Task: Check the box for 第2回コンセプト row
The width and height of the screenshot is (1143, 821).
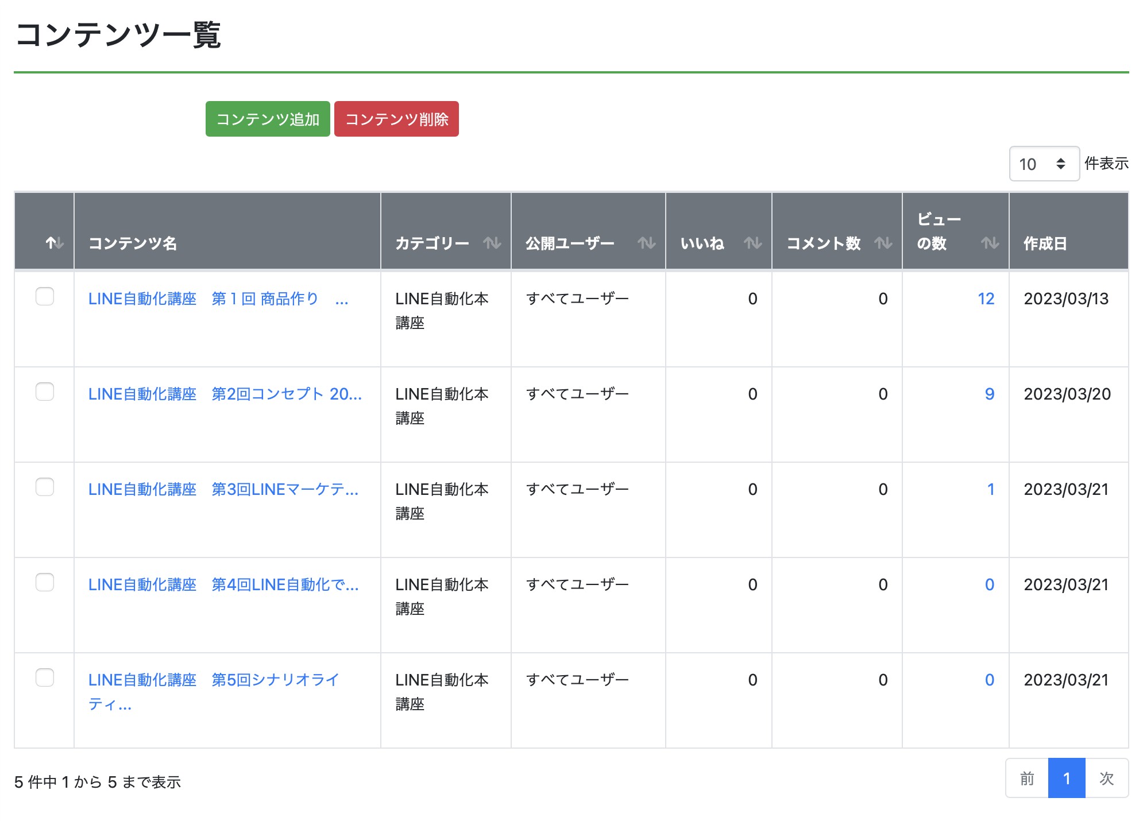Action: 45,392
